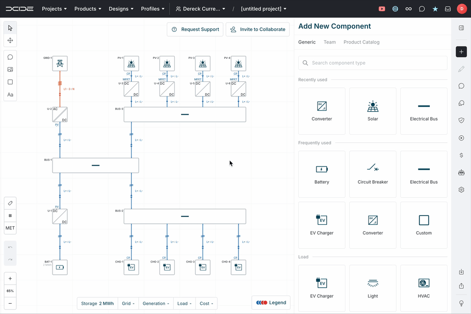Click the Request Support button
Image resolution: width=471 pixels, height=314 pixels.
point(195,29)
